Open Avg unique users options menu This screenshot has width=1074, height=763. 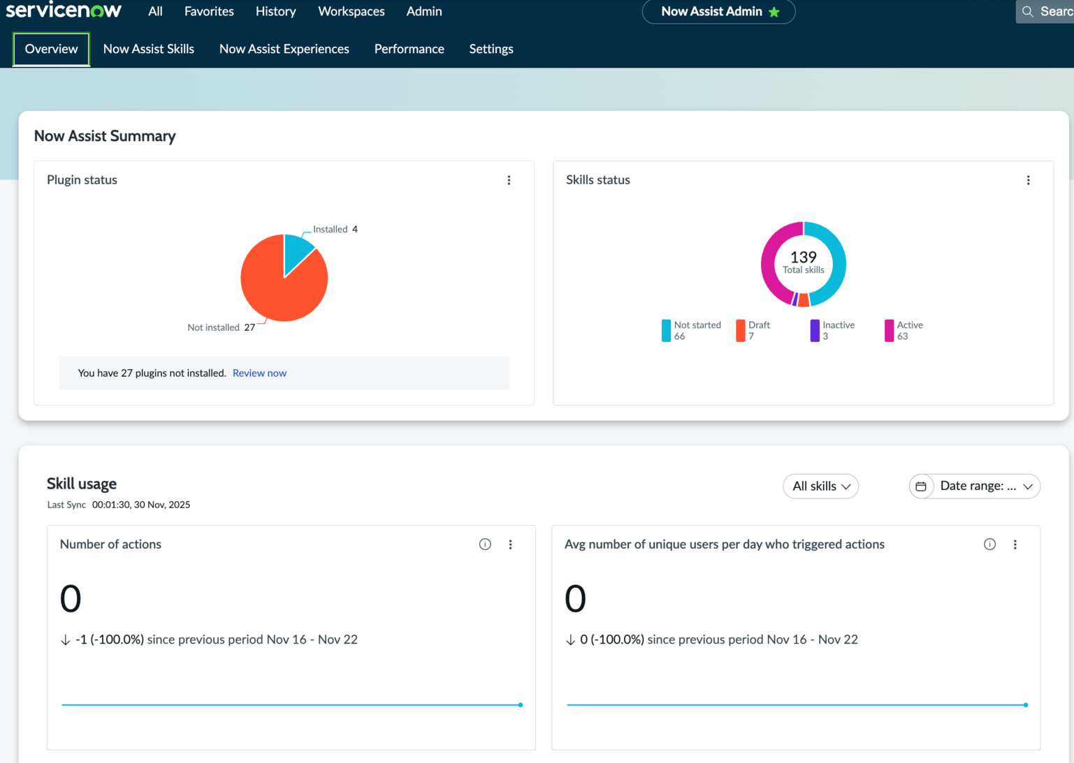click(x=1015, y=545)
